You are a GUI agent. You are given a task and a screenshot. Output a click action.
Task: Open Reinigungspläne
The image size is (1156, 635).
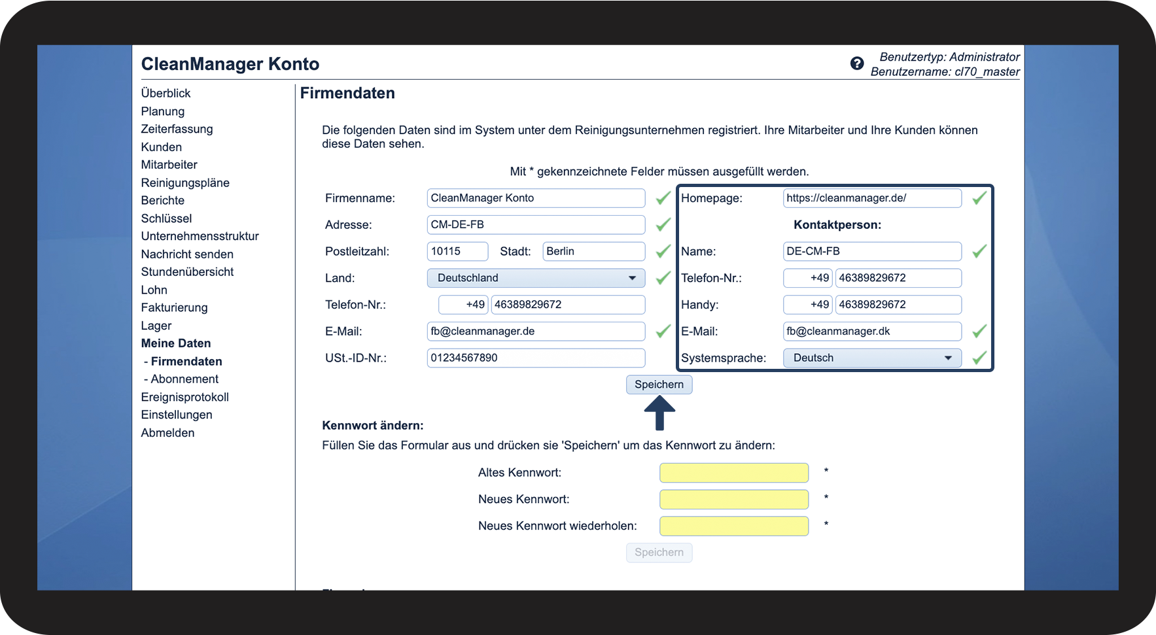click(185, 182)
